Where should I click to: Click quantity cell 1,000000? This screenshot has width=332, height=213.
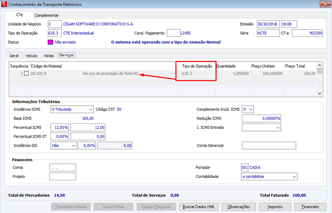click(241, 74)
